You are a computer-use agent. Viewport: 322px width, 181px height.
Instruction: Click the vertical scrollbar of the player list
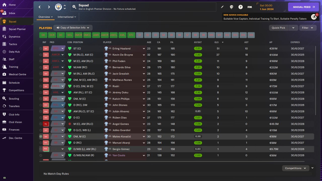pos(315,80)
